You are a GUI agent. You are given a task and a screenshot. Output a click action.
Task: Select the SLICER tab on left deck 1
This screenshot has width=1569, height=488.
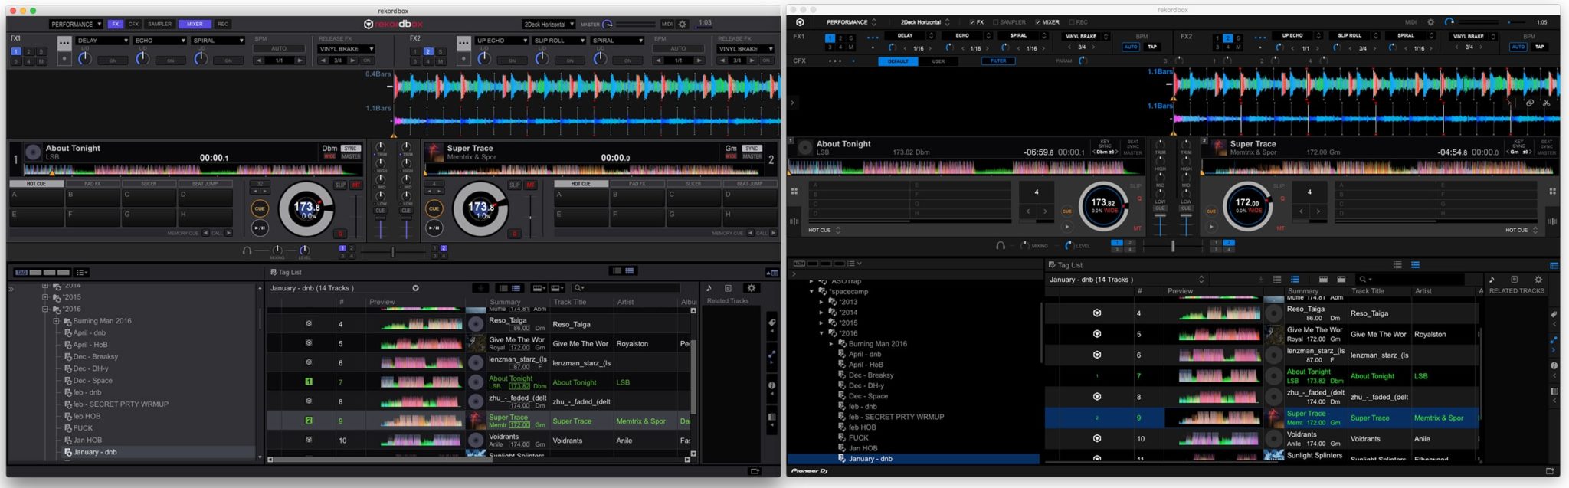[149, 184]
